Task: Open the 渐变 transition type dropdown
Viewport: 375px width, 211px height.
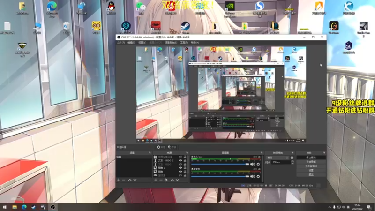Action: click(x=277, y=158)
